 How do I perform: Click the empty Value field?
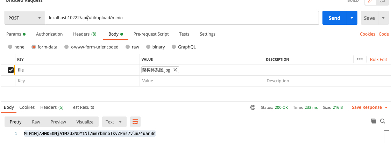click(x=202, y=81)
